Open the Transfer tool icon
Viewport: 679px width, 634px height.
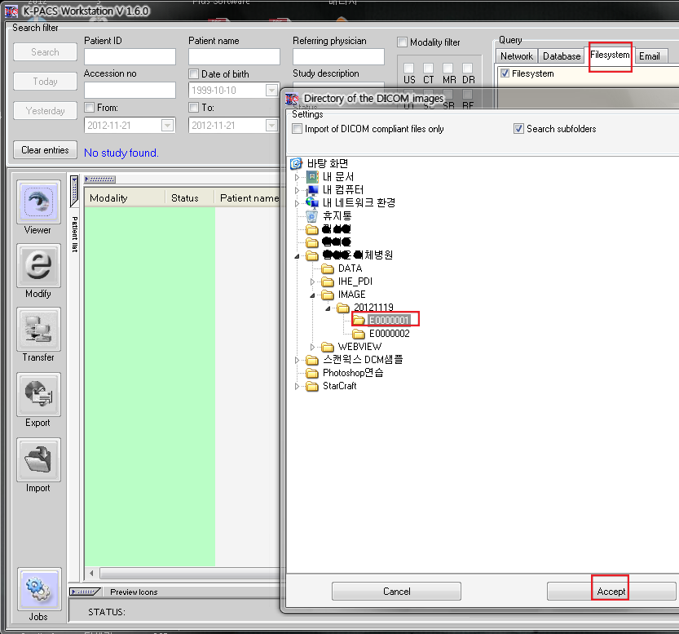38,330
